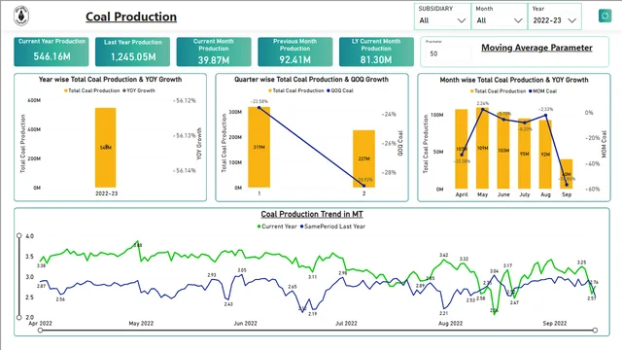Open the Year 2022-23 dropdown
Screen dimensions: 622x350
[554, 20]
